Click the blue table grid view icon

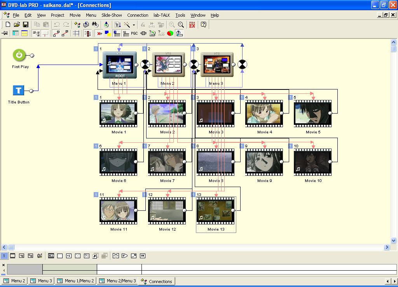point(16,33)
